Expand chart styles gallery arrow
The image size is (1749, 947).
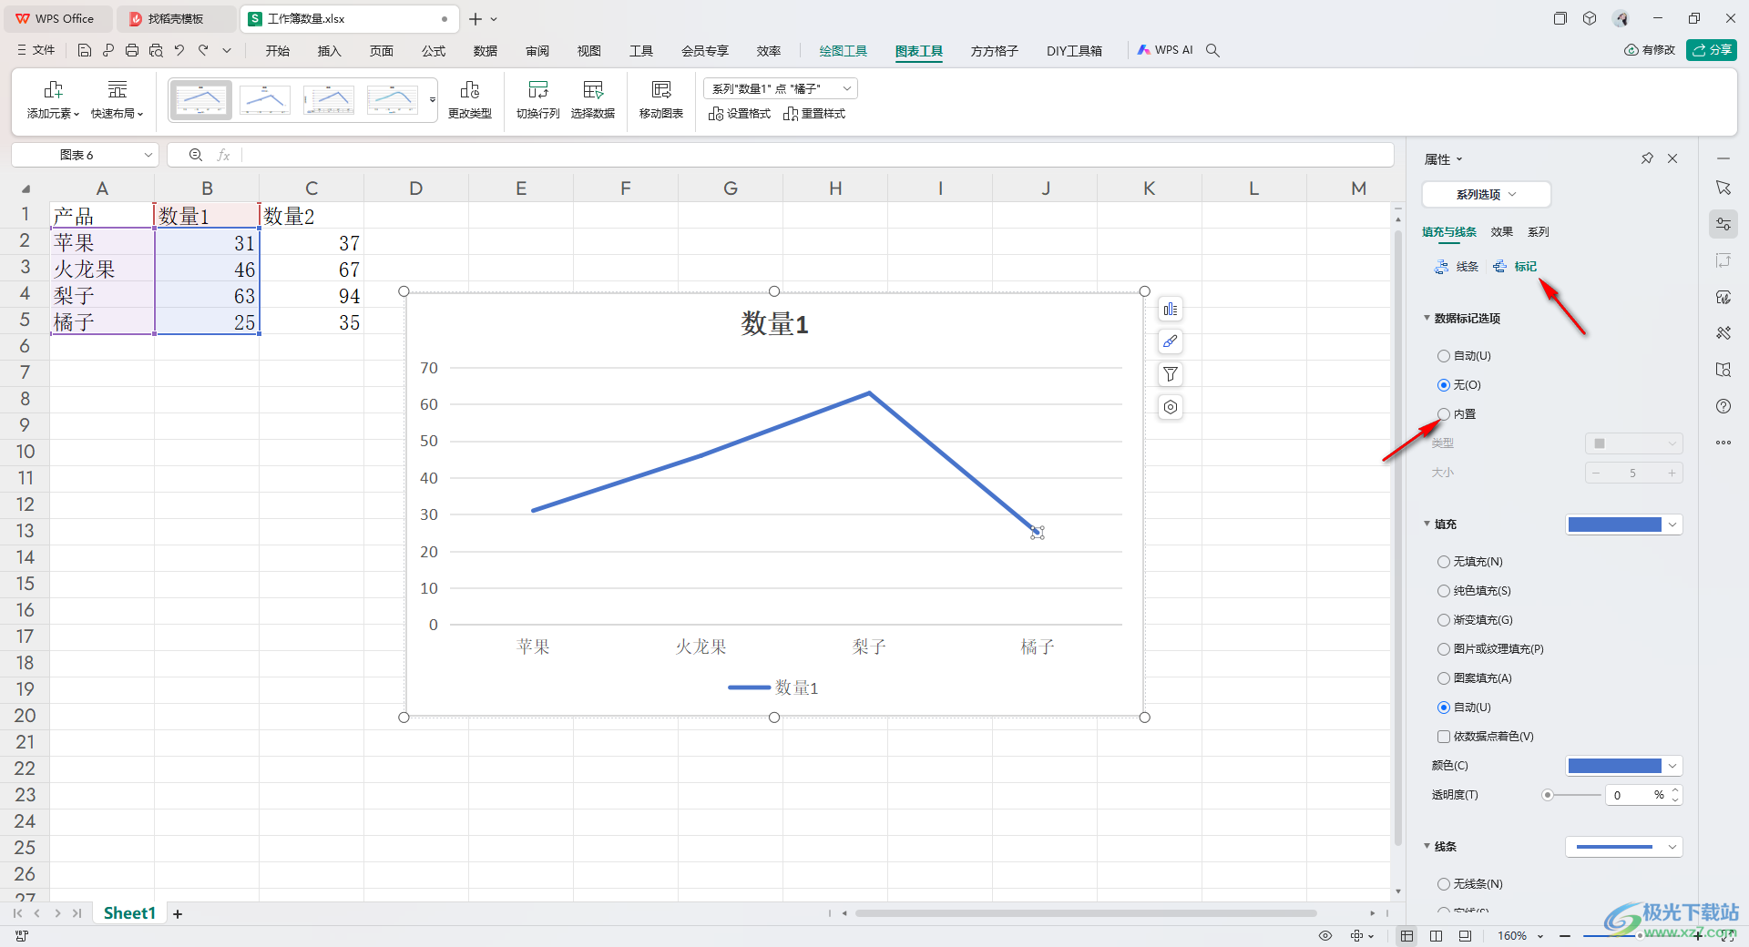(x=433, y=100)
